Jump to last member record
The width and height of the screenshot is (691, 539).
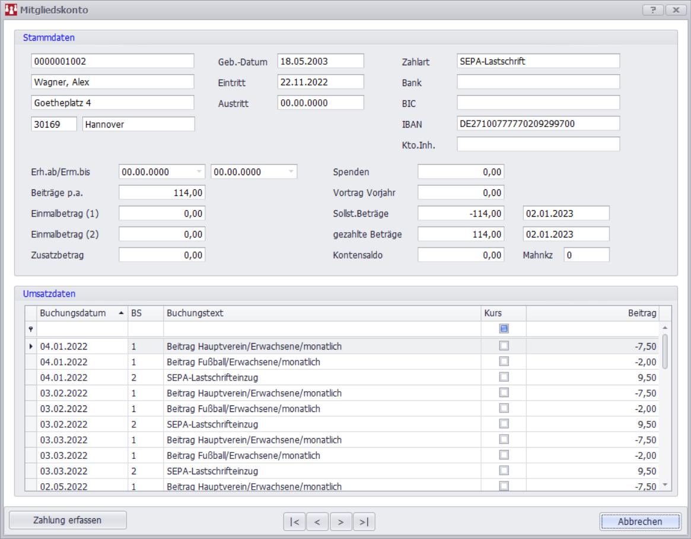pyautogui.click(x=364, y=522)
